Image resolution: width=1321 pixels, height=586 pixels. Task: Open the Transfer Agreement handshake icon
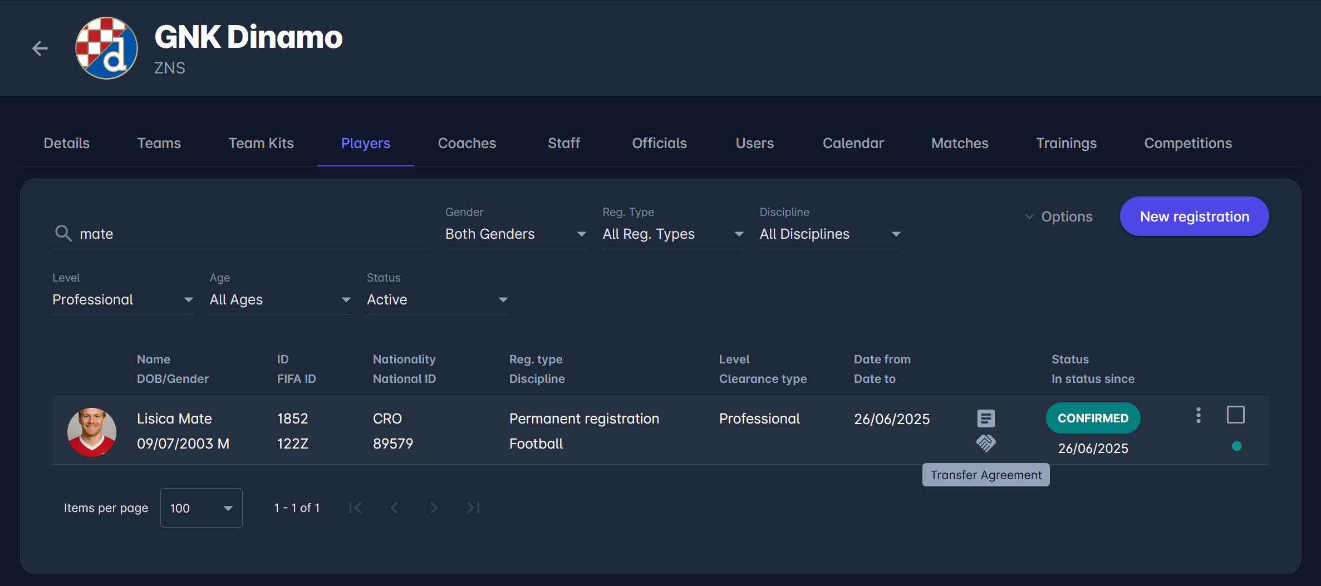[986, 444]
